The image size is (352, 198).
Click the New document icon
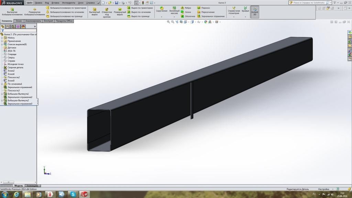pyautogui.click(x=103, y=3)
